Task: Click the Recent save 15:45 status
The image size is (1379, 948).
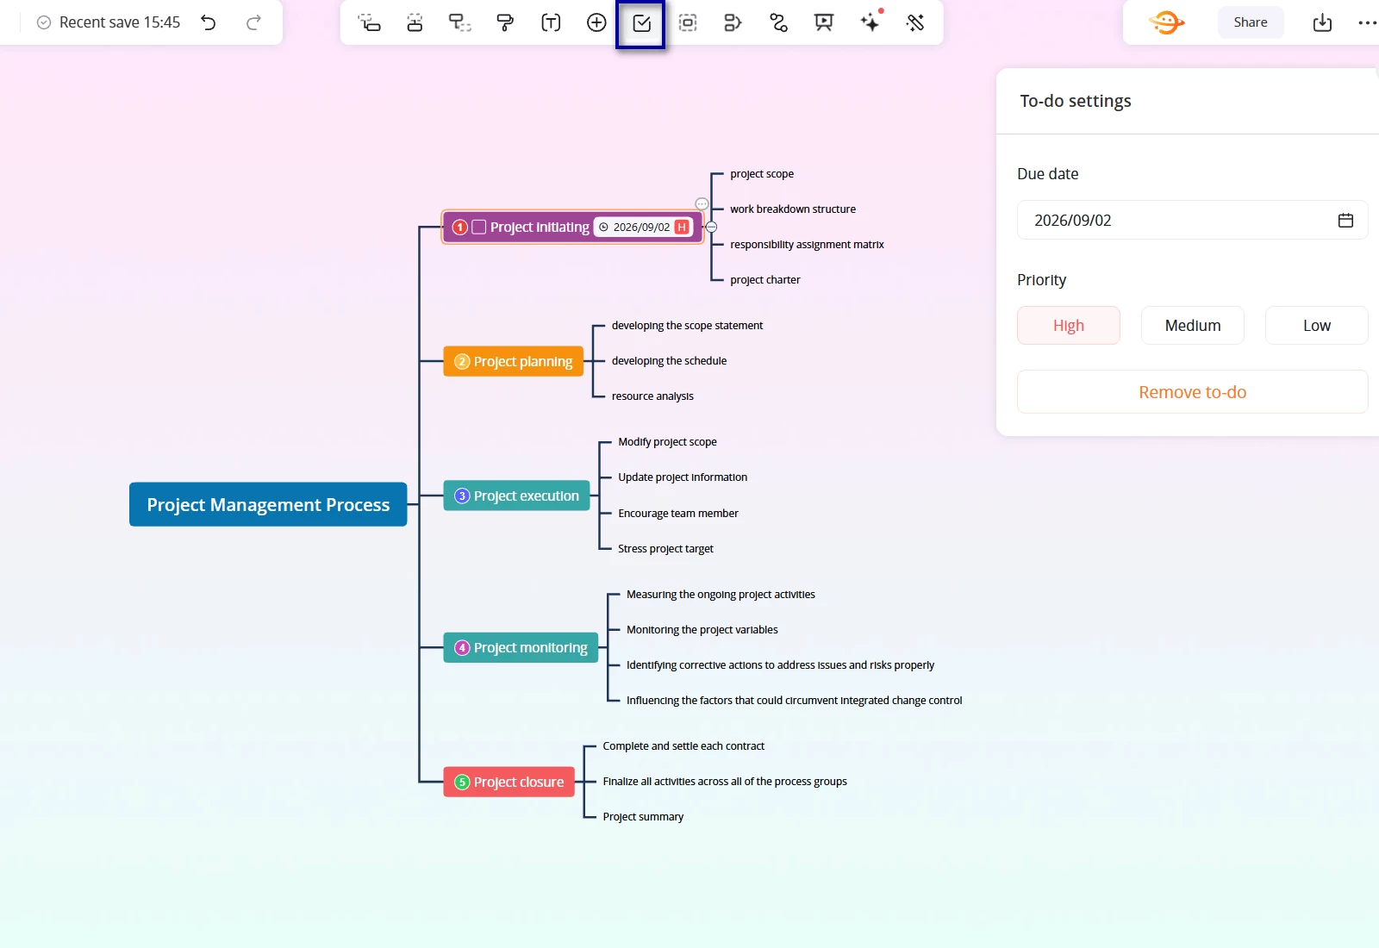Action: pyautogui.click(x=109, y=22)
